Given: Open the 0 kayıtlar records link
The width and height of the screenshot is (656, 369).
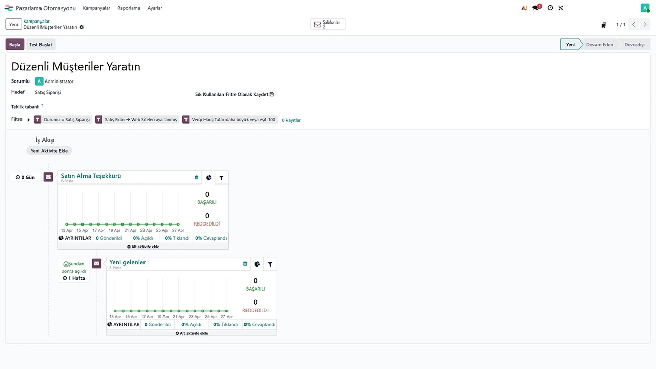Looking at the screenshot, I should coord(291,120).
